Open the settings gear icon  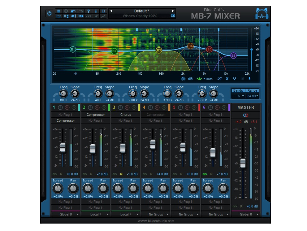(x=66, y=11)
